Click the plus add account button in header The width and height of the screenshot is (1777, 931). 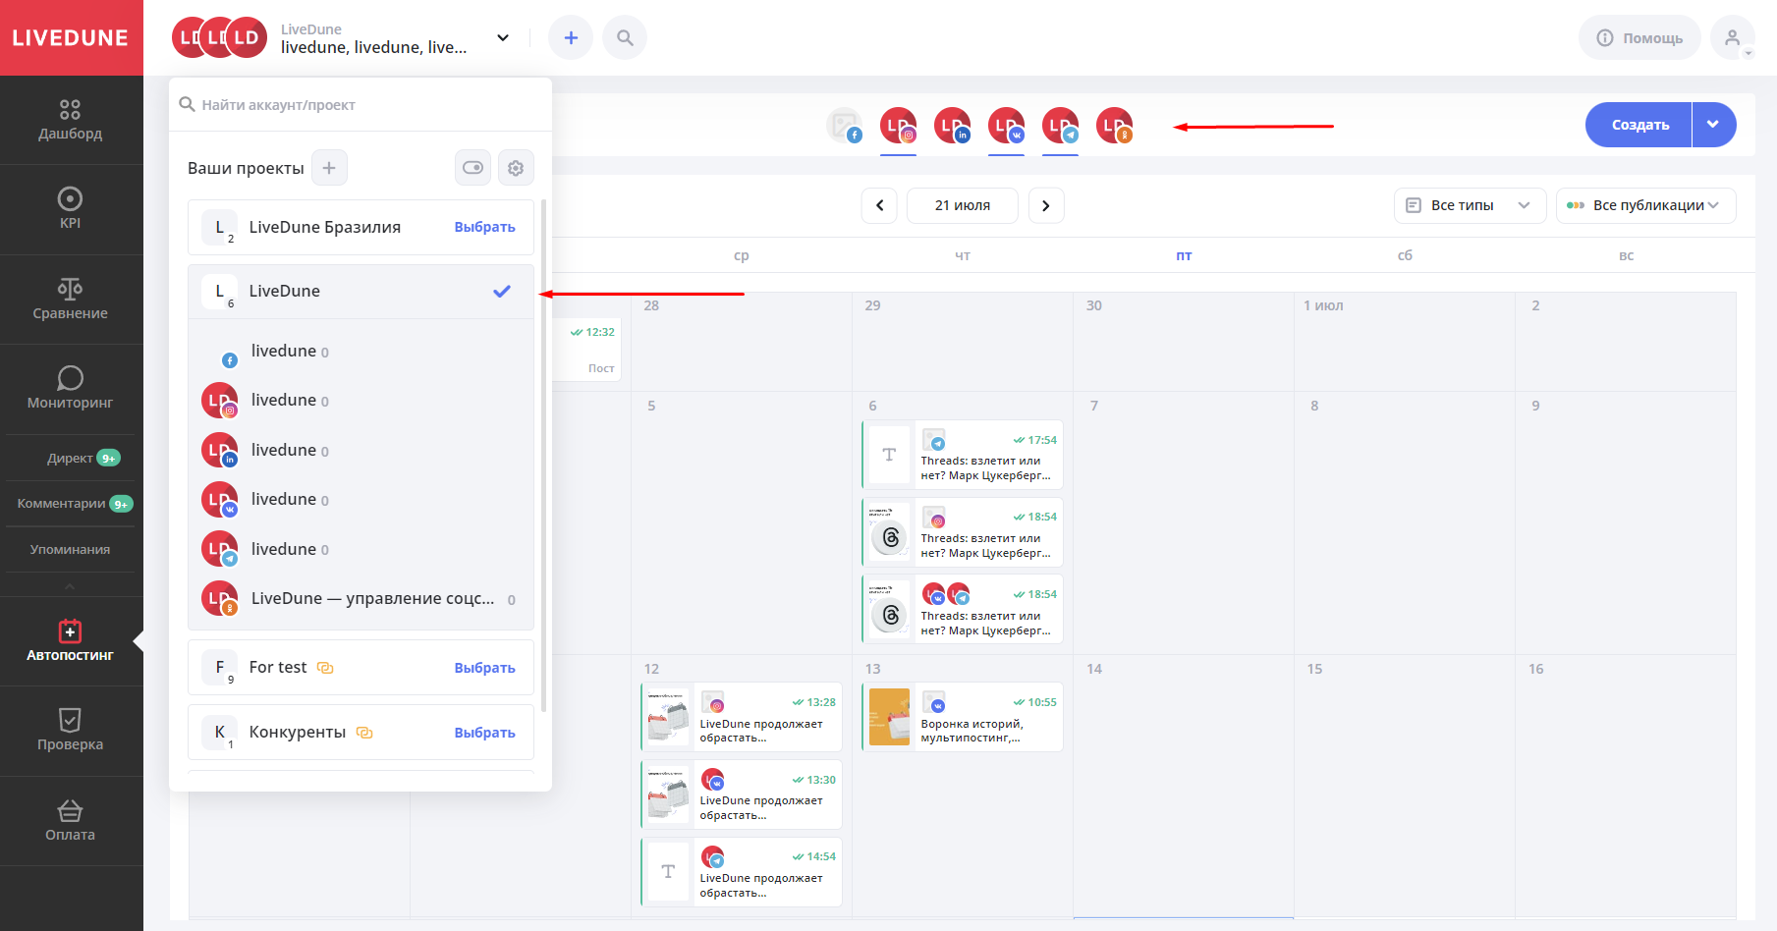(x=571, y=38)
